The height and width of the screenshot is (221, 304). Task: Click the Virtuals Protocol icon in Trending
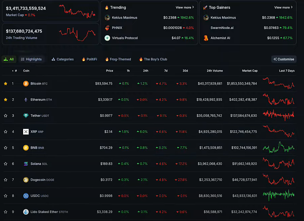point(107,38)
